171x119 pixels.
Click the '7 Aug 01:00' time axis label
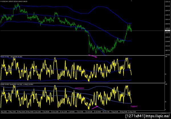click(x=115, y=112)
